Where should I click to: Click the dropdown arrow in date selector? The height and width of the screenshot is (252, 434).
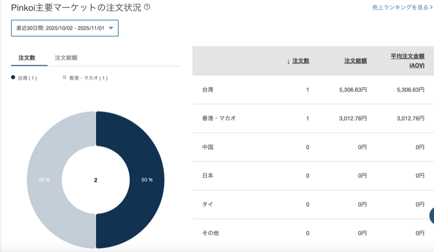(x=111, y=28)
